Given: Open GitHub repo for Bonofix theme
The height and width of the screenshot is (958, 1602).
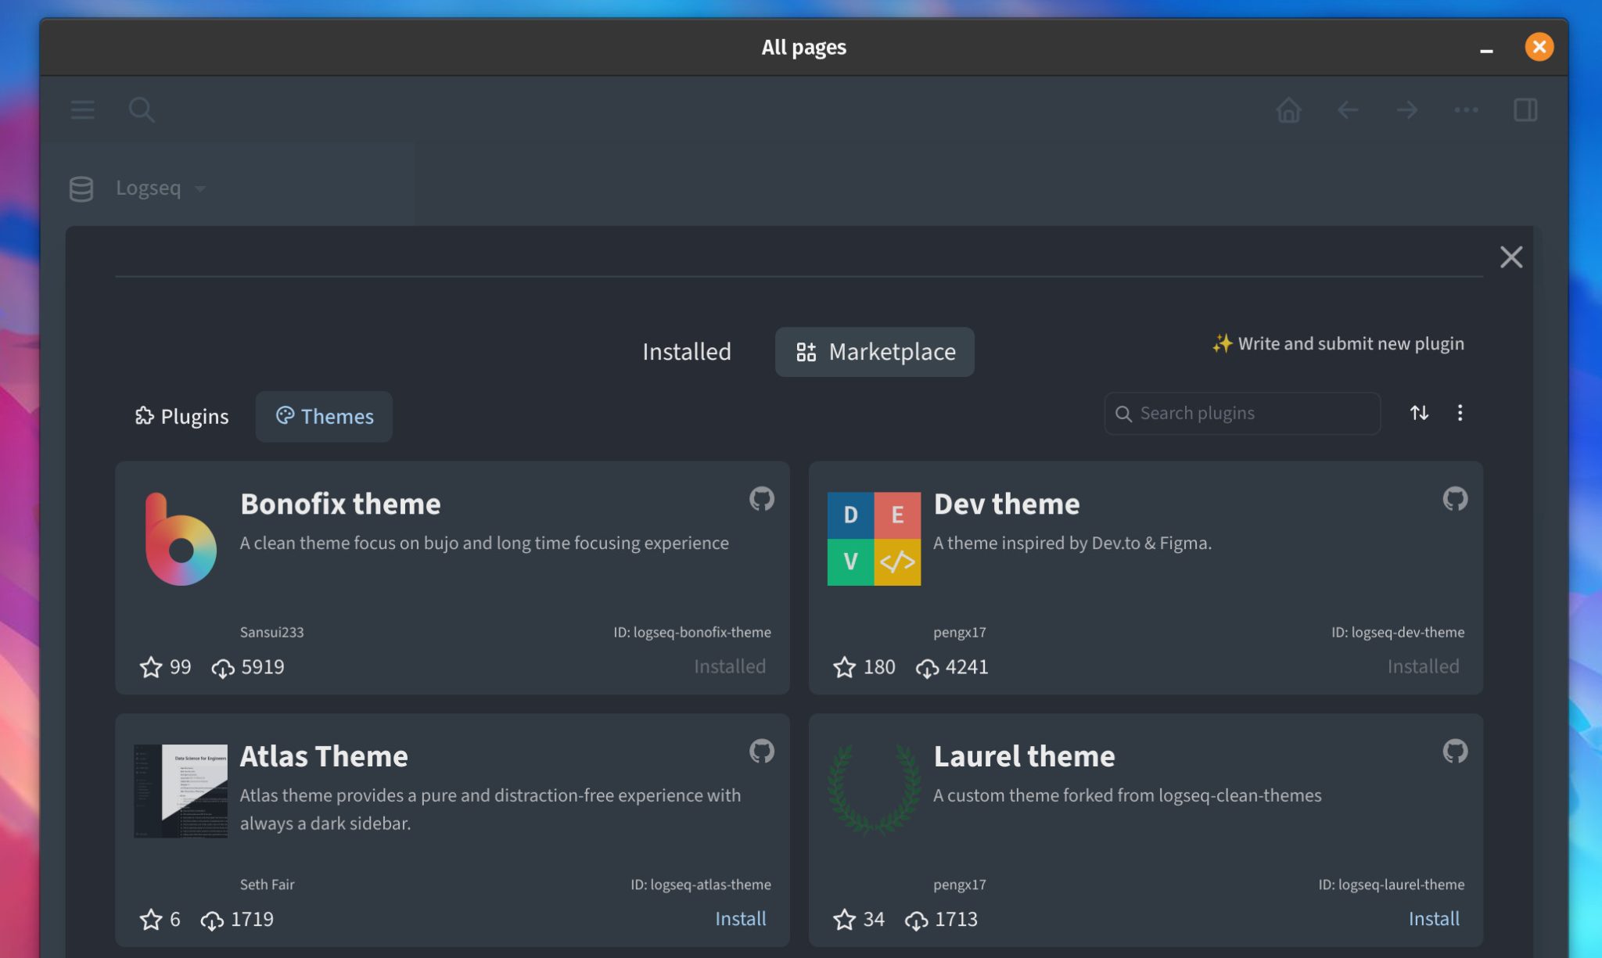Looking at the screenshot, I should [x=761, y=499].
